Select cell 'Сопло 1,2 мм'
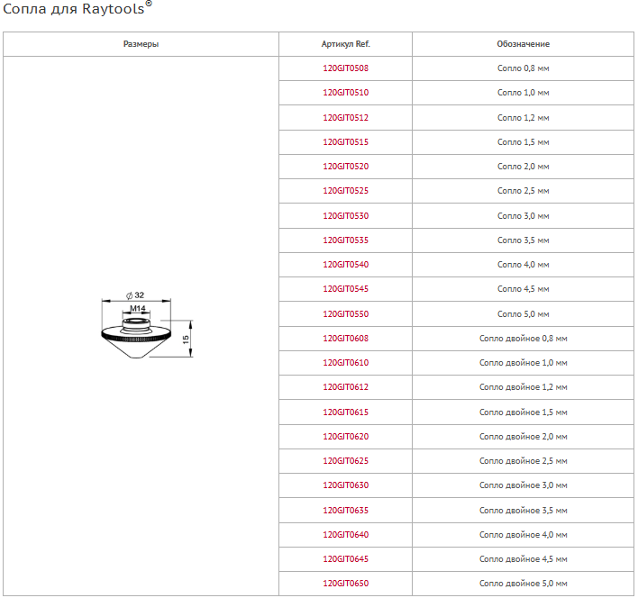The height and width of the screenshot is (598, 638). coord(523,118)
